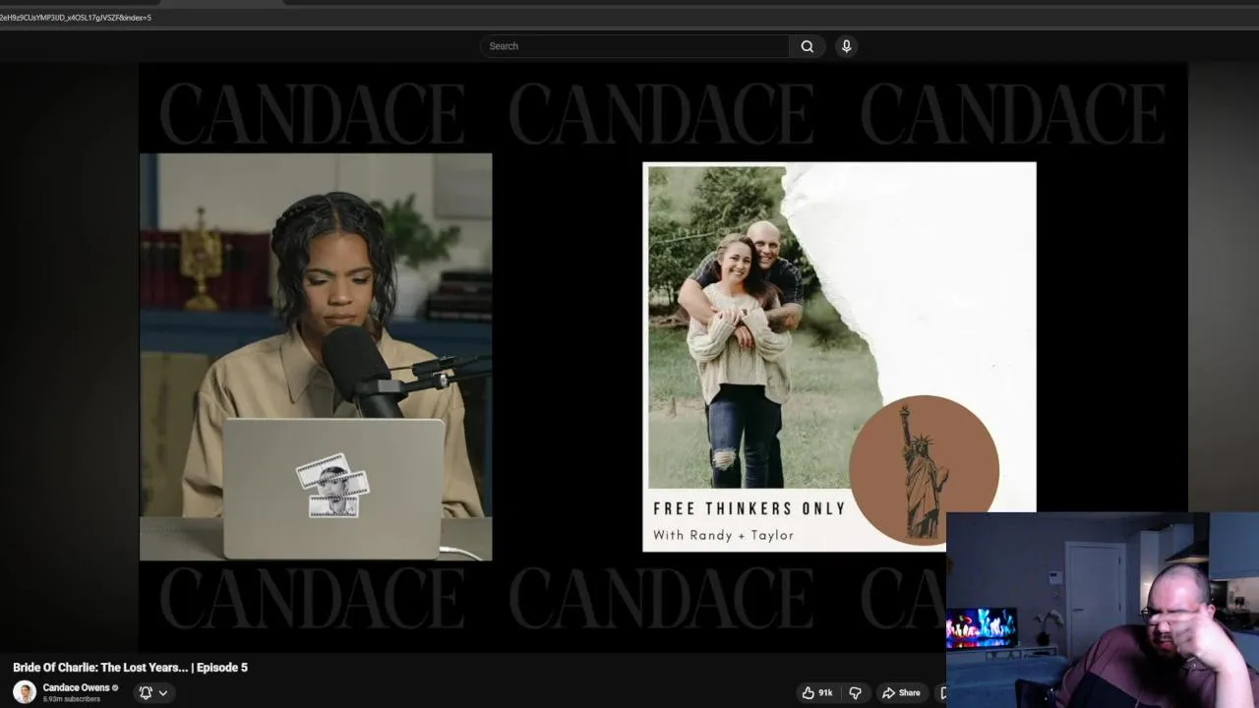Click the webcam overlay in the corner
This screenshot has width=1259, height=708.
(x=1103, y=610)
